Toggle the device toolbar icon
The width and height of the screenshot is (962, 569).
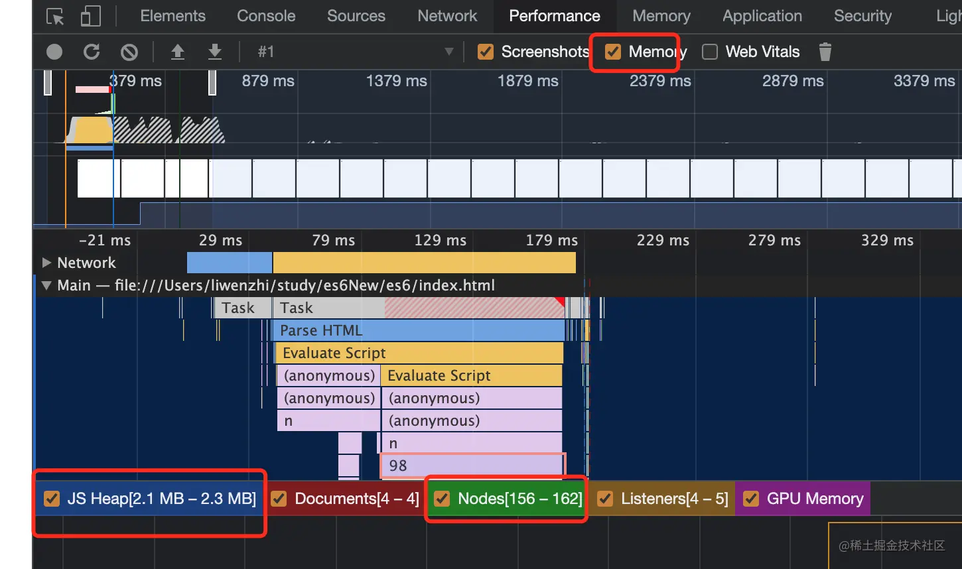pos(91,16)
